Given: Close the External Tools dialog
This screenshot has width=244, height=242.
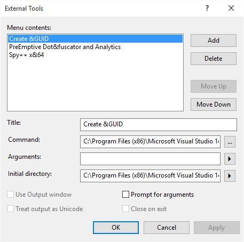Looking at the screenshot, I should pos(231,8).
